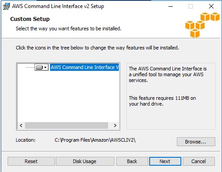The image size is (222, 172).
Task: Open the Disk Usage dialog
Action: tap(85, 161)
